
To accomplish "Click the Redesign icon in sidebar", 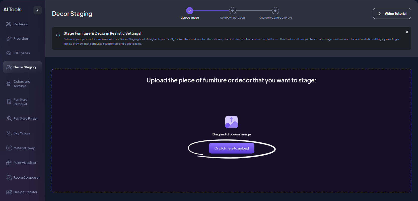I will pos(9,24).
